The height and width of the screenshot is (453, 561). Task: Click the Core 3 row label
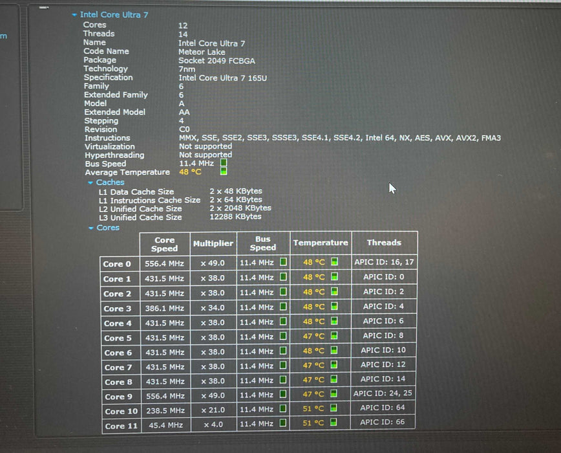point(118,309)
